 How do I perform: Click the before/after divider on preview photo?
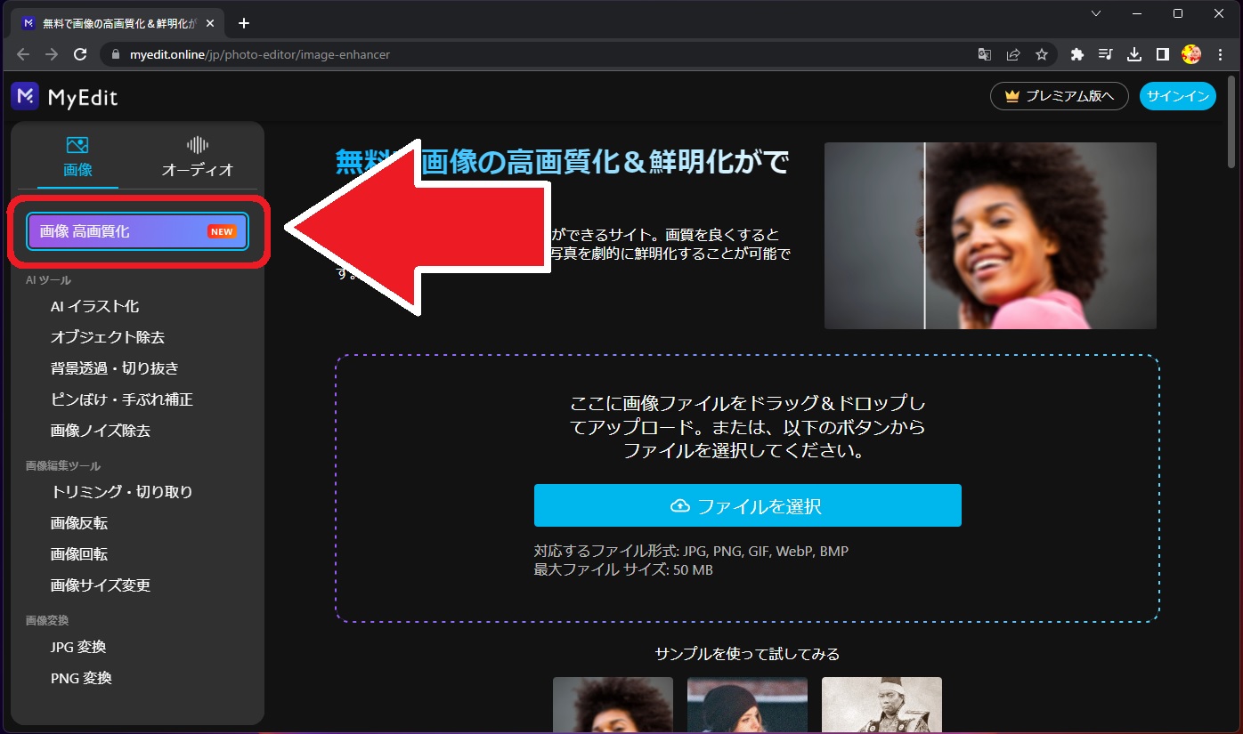(924, 236)
